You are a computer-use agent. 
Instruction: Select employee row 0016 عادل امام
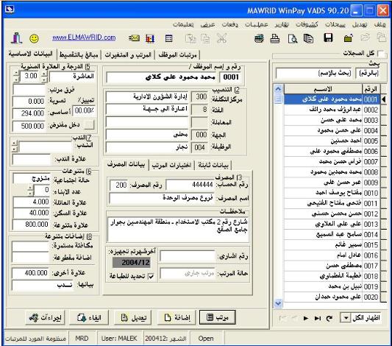point(332,255)
